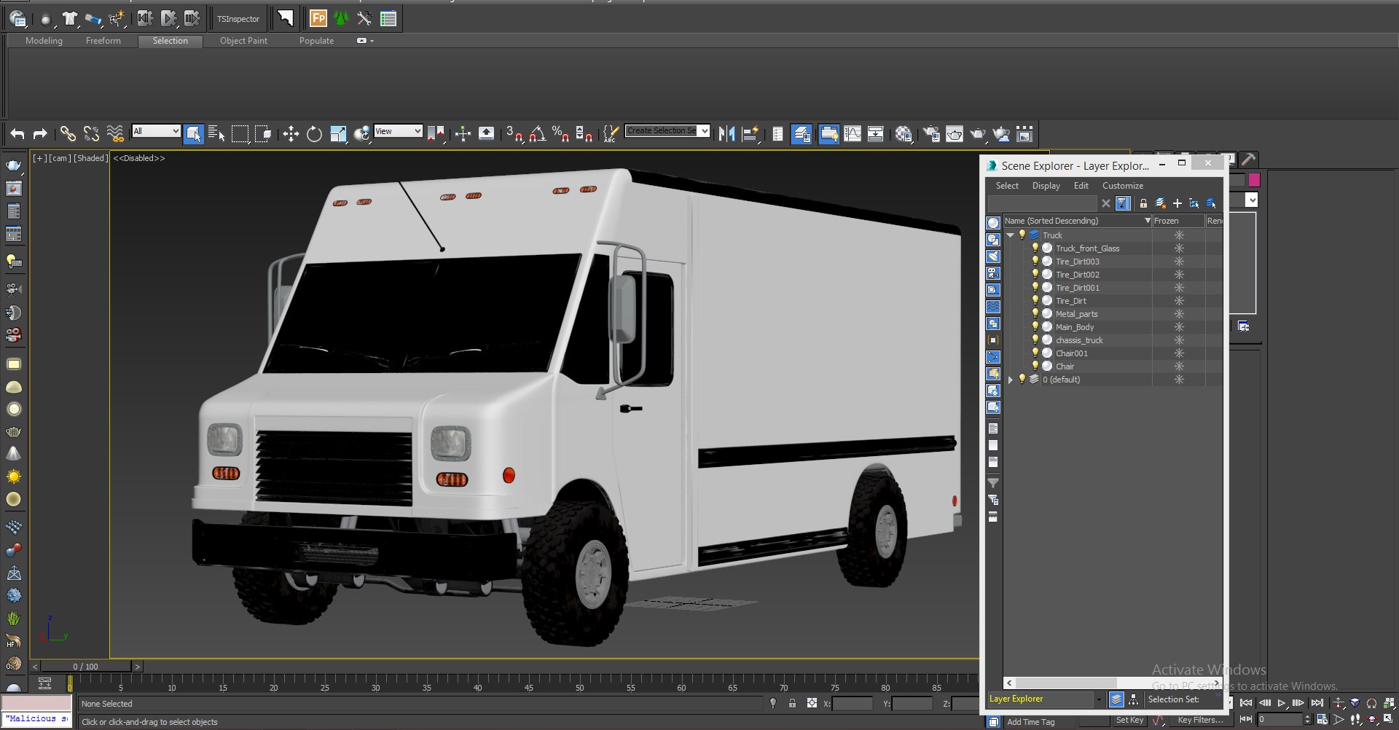The width and height of the screenshot is (1399, 730).
Task: Open the reference coordinate View dropdown
Action: tap(398, 131)
